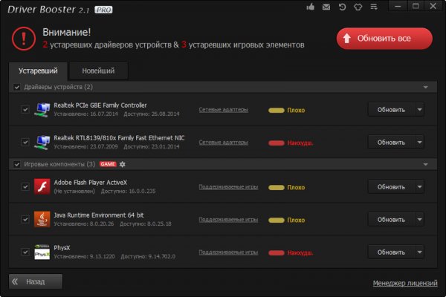Click Обновить for Realtek PCIe GBE Controller
The image size is (446, 297).
coord(392,110)
